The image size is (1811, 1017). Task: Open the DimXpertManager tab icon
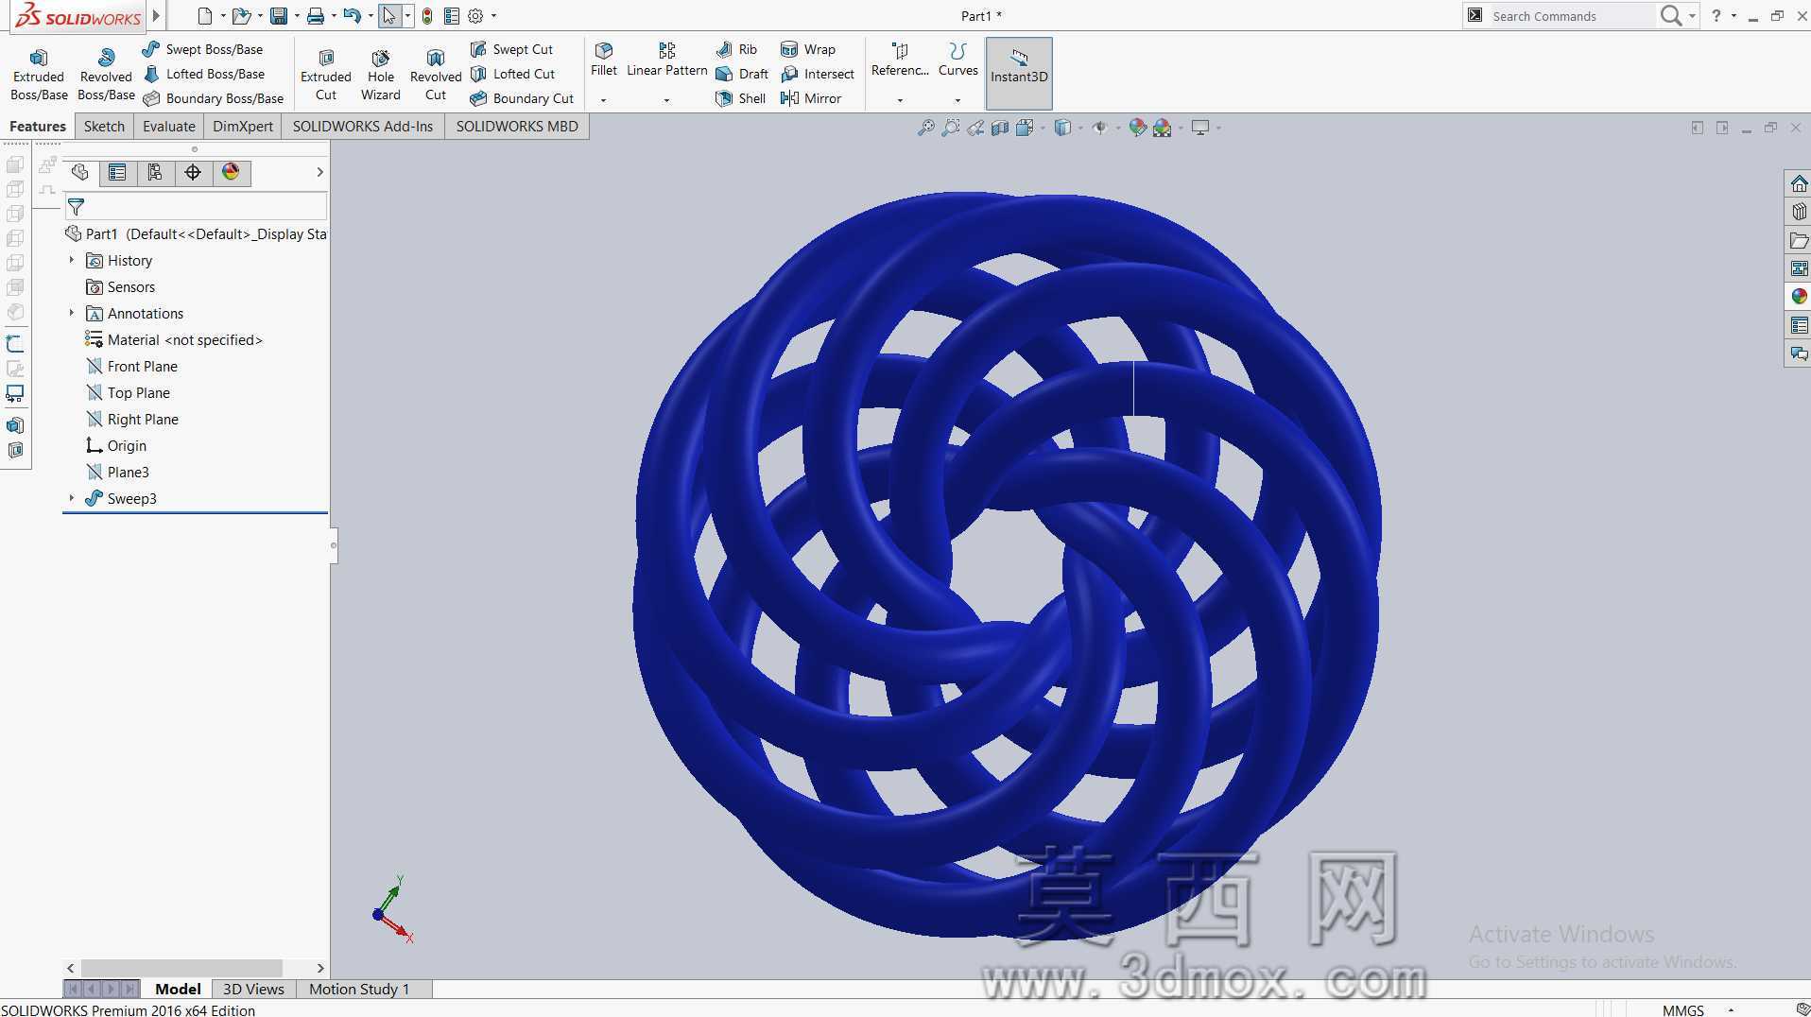click(x=193, y=172)
